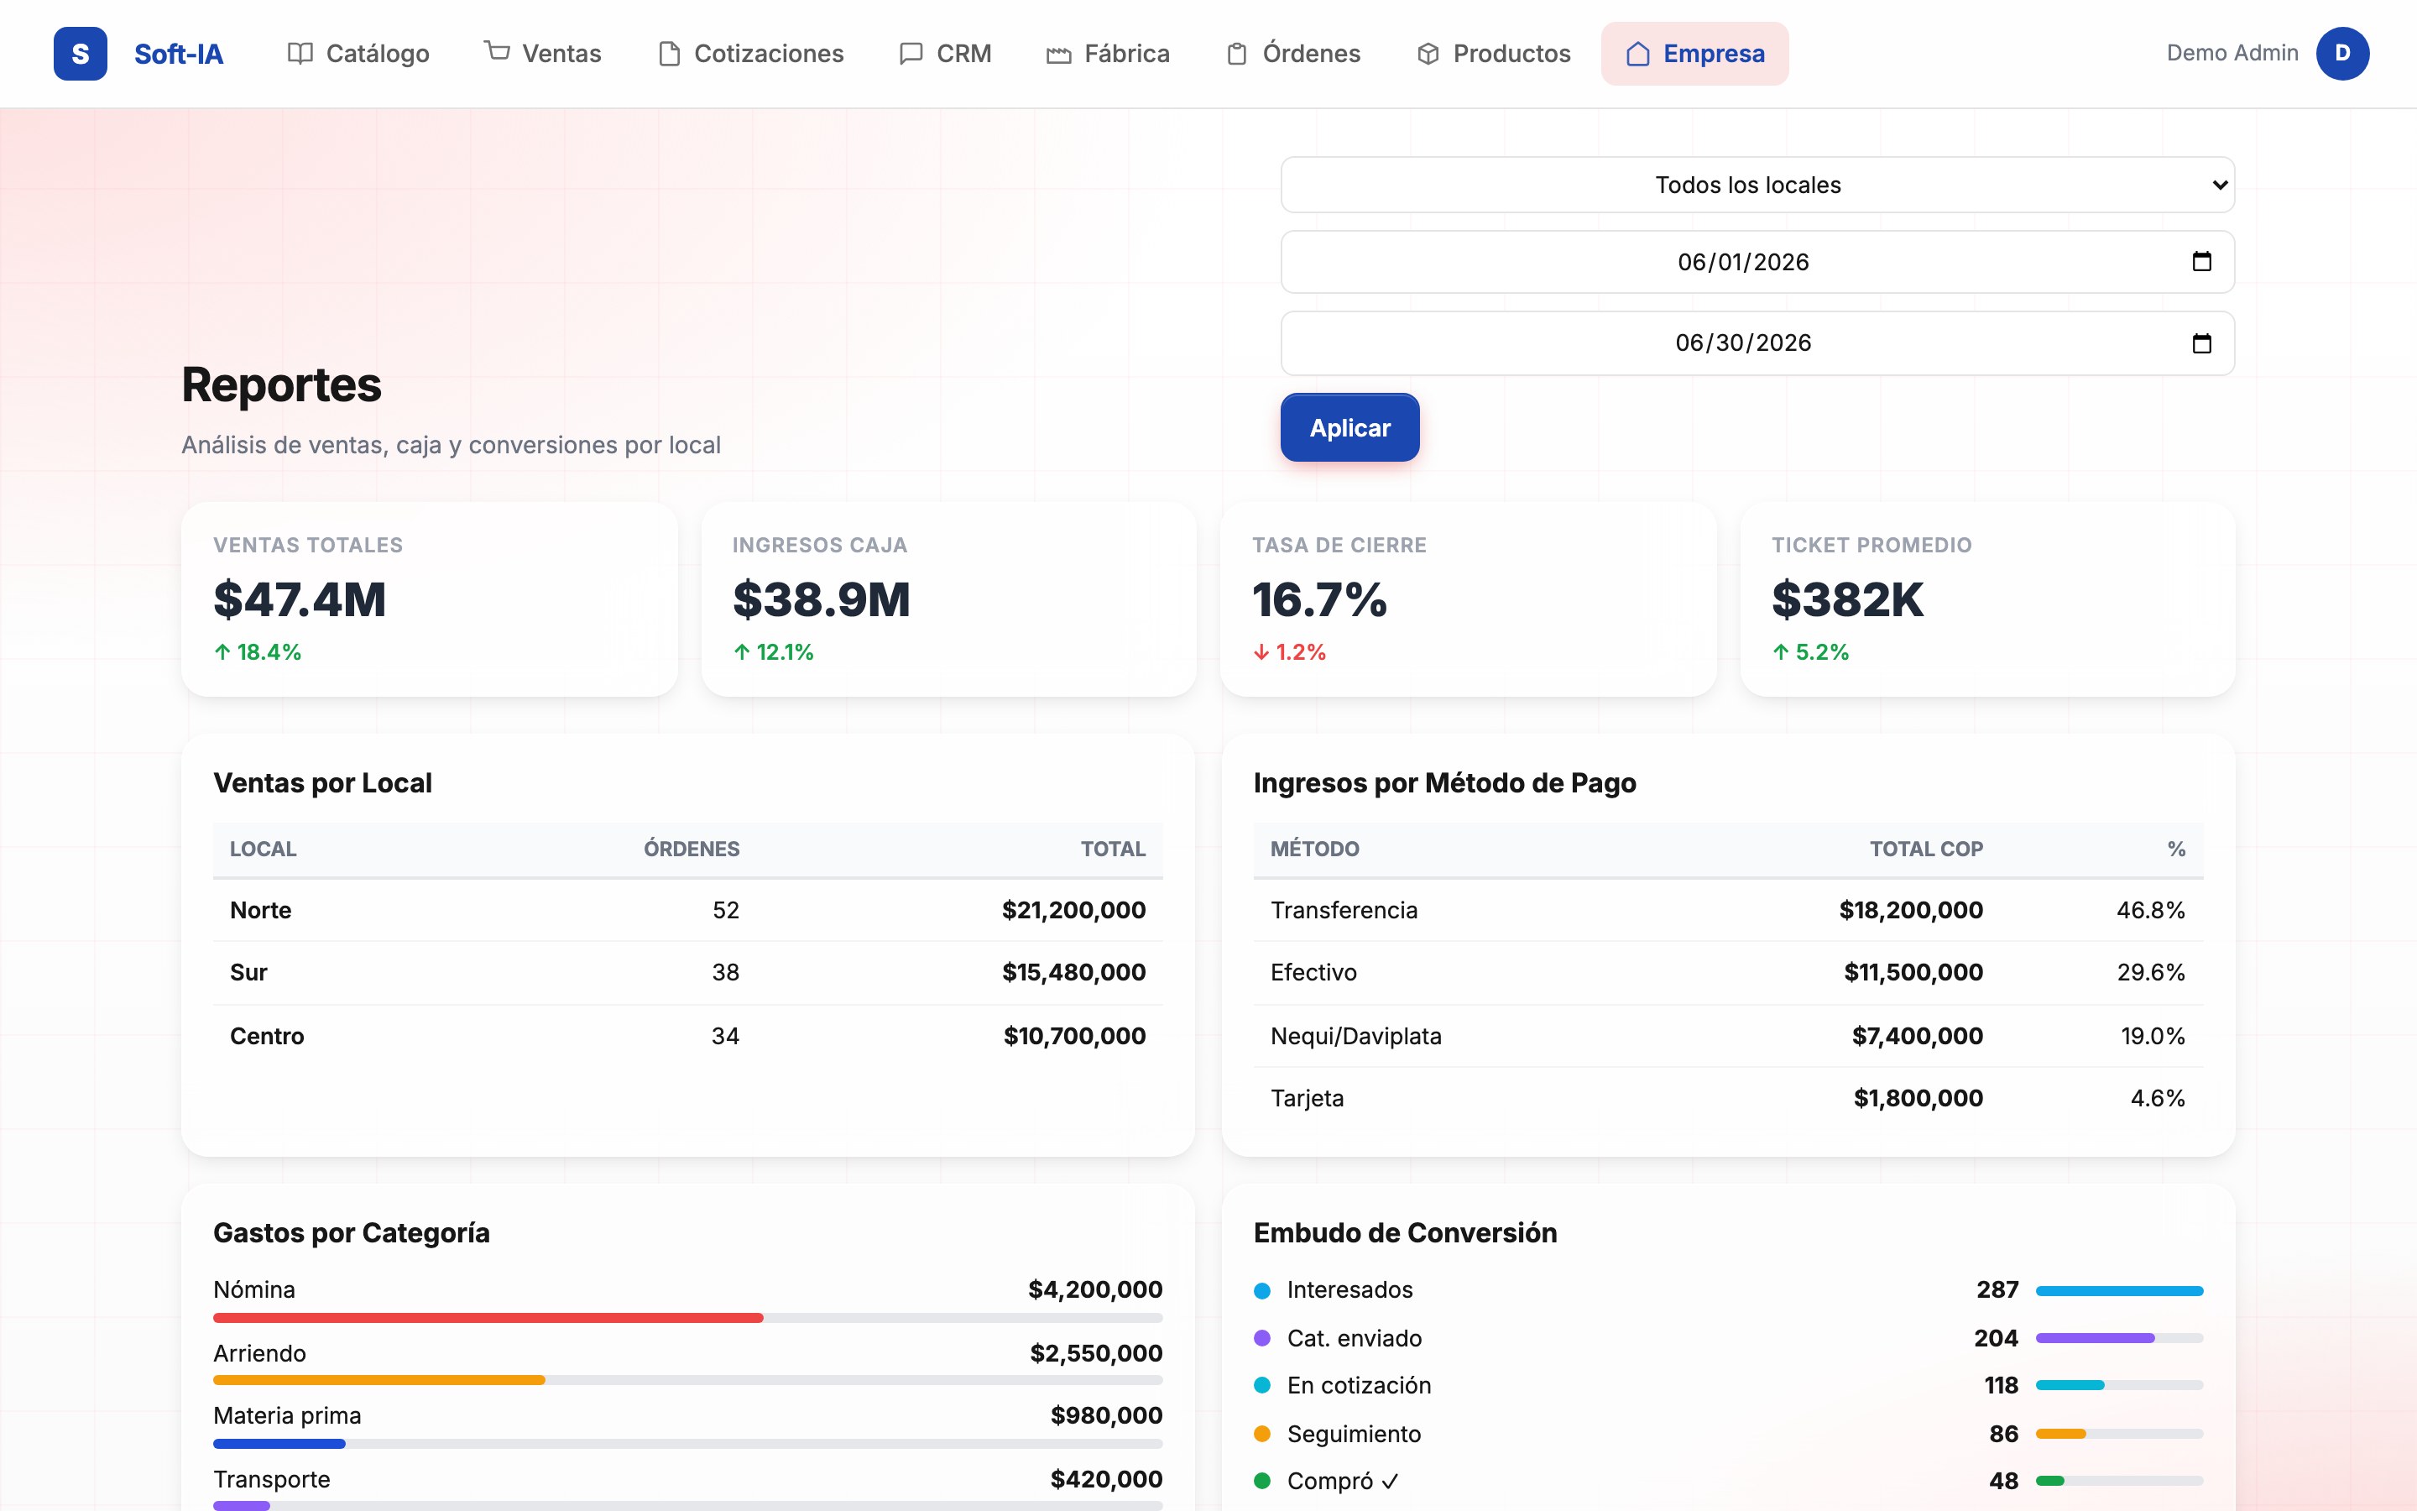The height and width of the screenshot is (1511, 2417).
Task: Open calendar picker for end date 06/30/2026
Action: click(x=2201, y=342)
